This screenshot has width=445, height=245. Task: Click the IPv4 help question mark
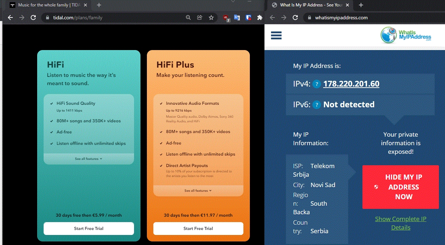coord(316,84)
